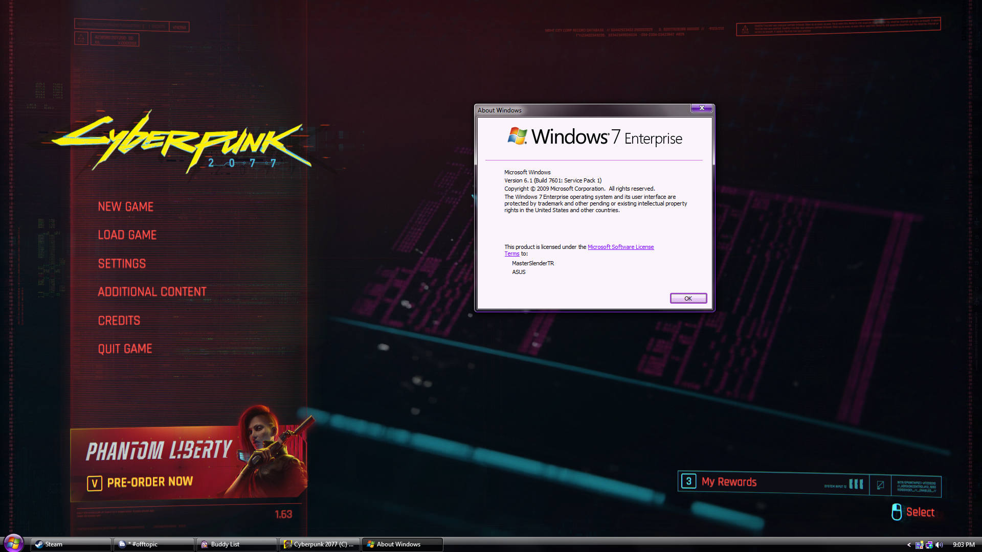Click the V key icon on pre-order banner
The image size is (982, 552).
[95, 484]
